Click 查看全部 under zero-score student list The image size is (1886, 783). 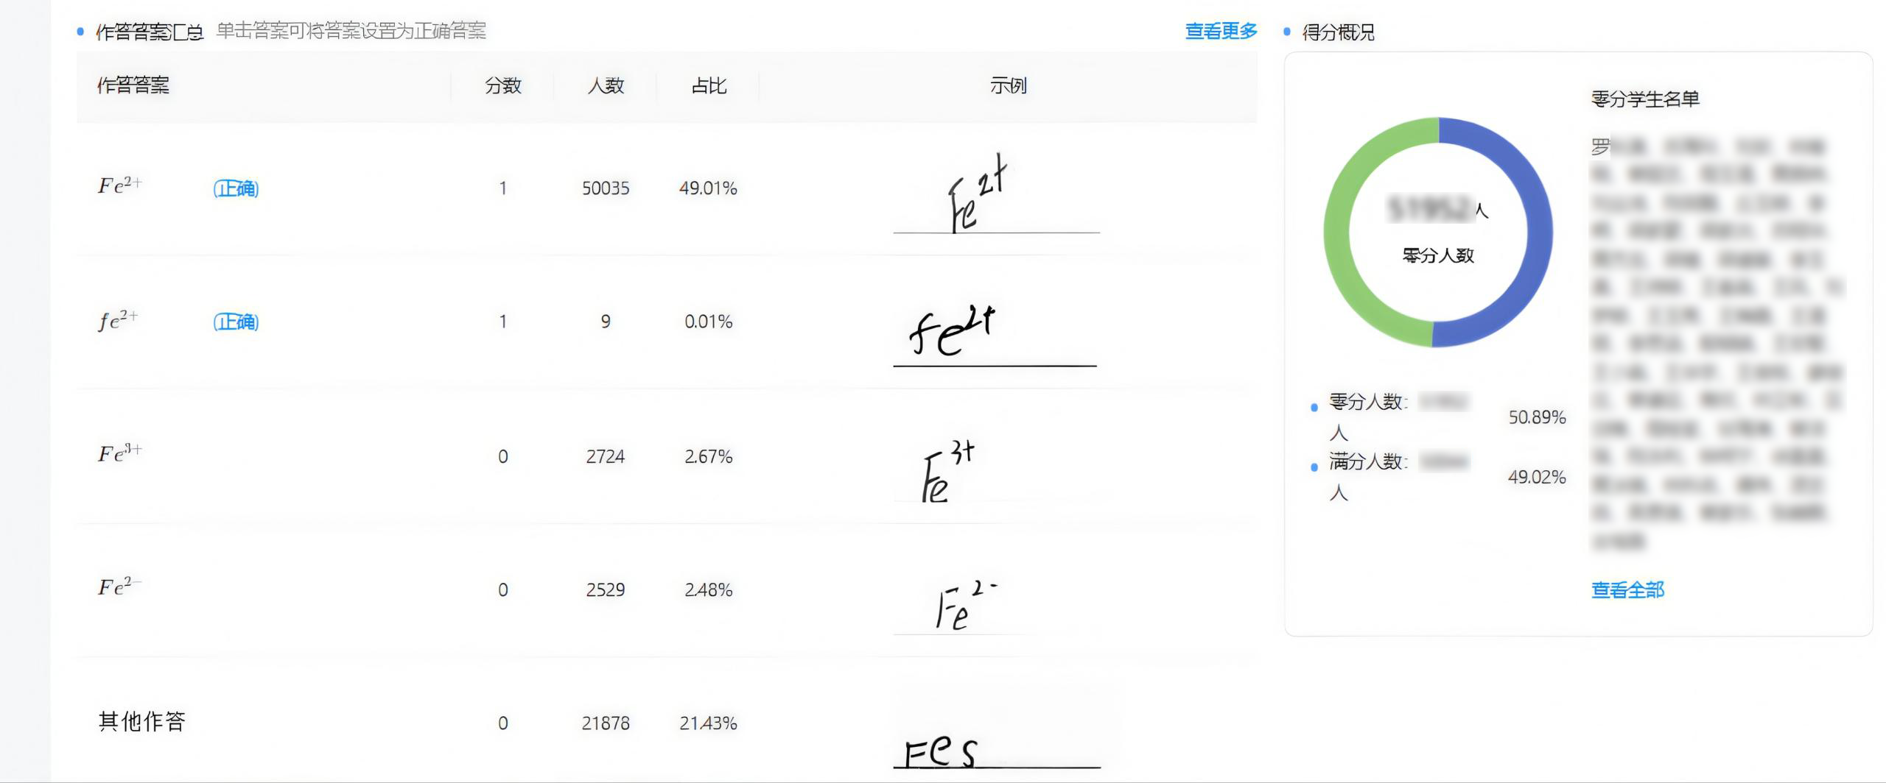(1627, 589)
